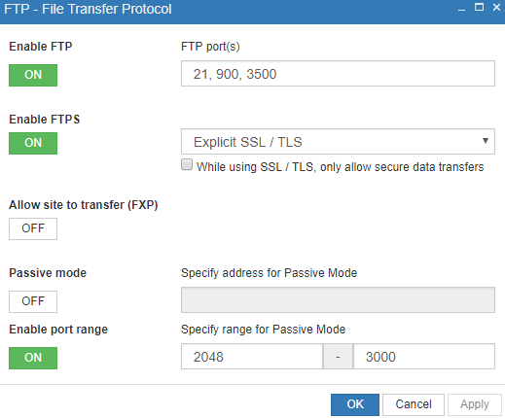Open the Explicit SSL / TLS dropdown

(338, 142)
